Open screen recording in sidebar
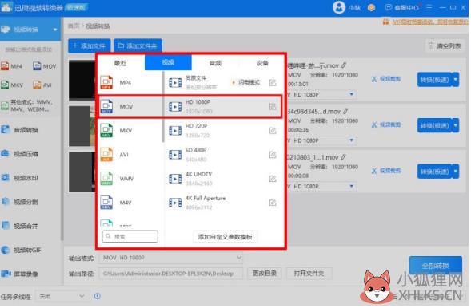 (20, 274)
